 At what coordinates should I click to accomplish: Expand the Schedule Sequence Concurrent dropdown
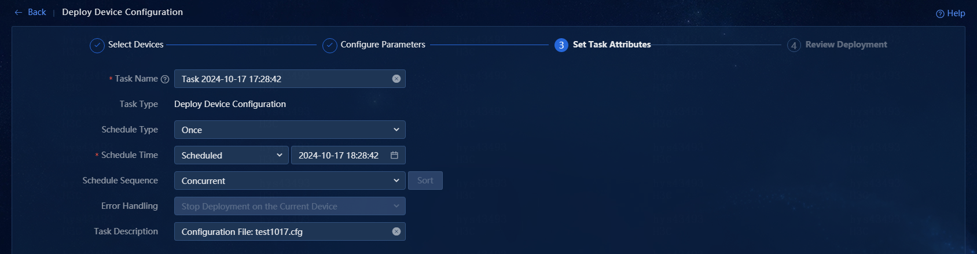[290, 181]
